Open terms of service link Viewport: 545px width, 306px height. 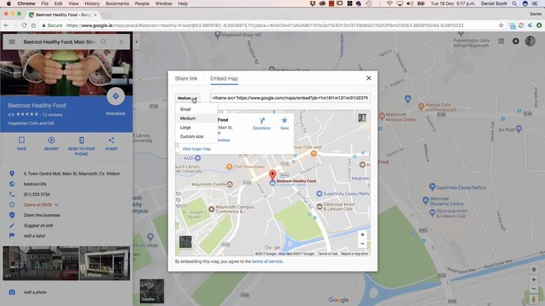click(x=267, y=262)
